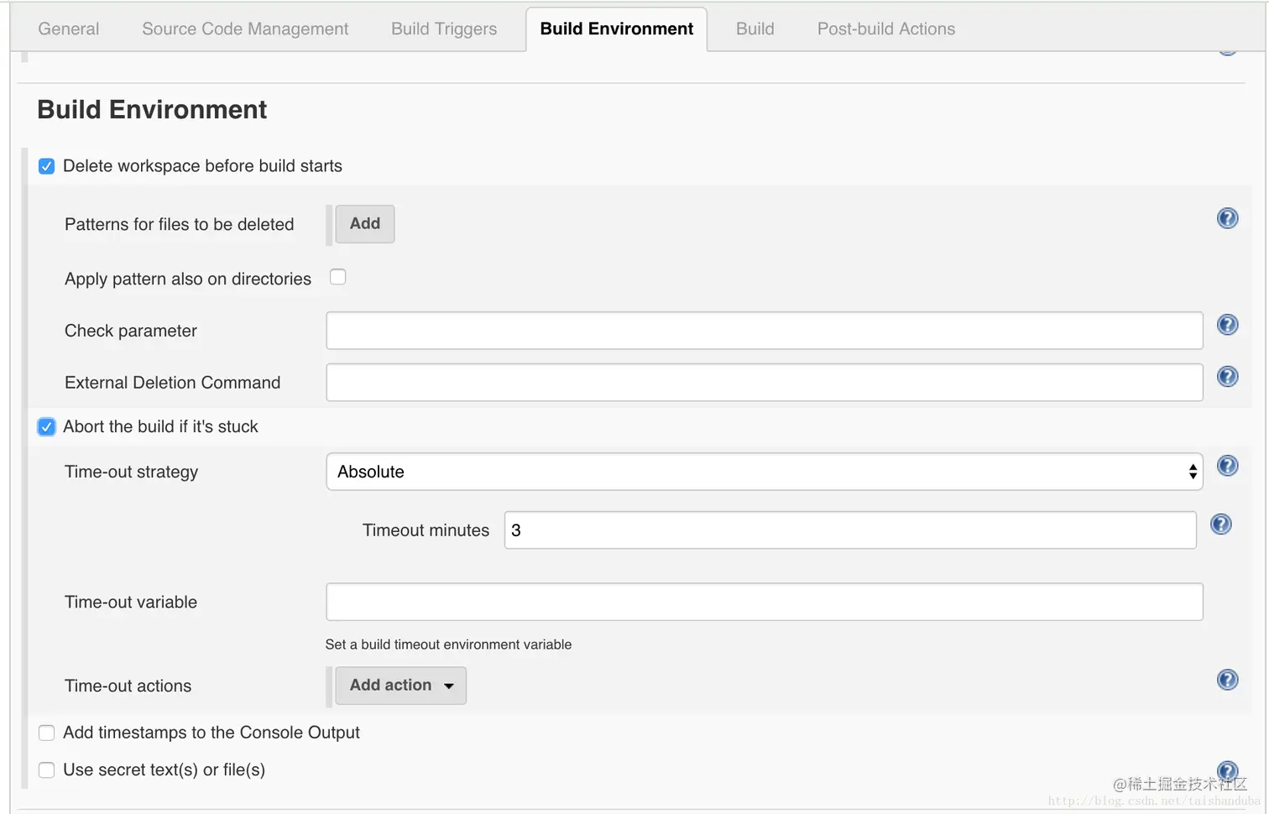Click the 'Time-out actions' label

coord(128,686)
